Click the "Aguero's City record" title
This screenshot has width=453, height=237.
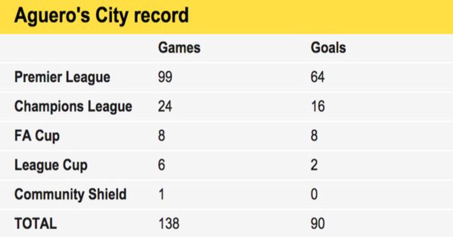coord(101,17)
